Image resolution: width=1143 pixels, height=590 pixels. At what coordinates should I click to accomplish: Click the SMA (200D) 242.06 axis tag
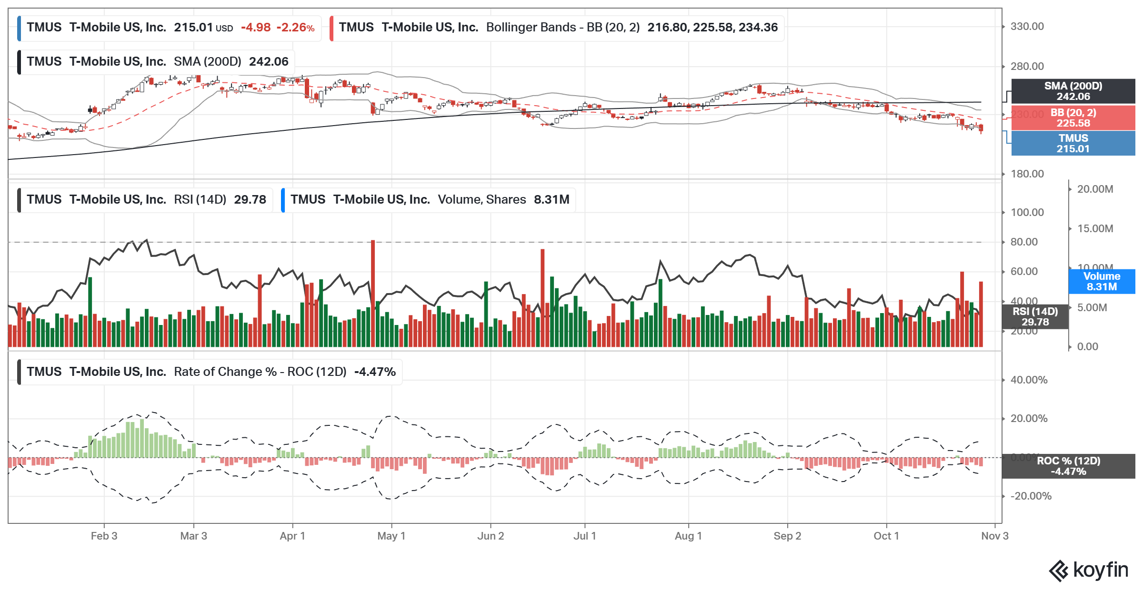(x=1073, y=91)
